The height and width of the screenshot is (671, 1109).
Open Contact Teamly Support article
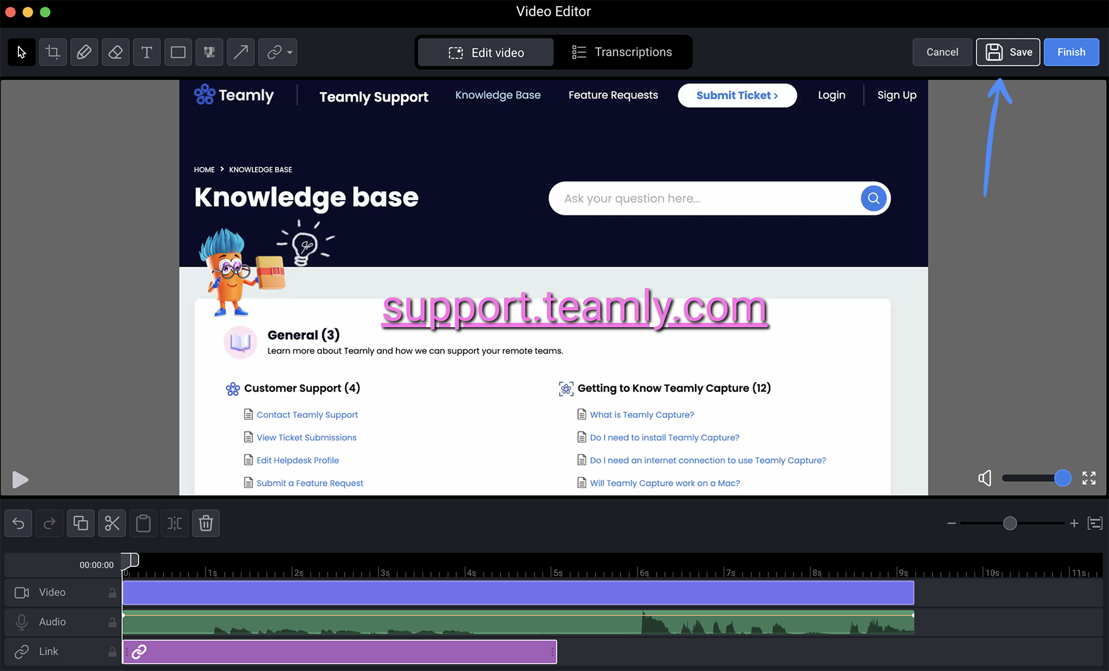307,414
